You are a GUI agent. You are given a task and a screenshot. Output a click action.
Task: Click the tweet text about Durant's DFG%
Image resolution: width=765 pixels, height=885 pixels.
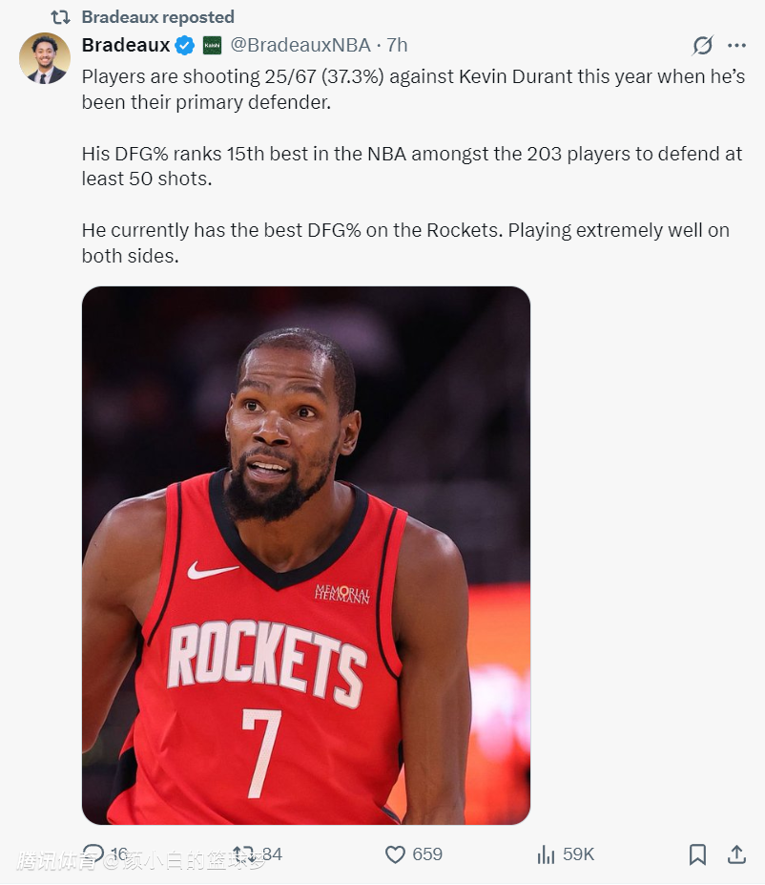pyautogui.click(x=413, y=166)
